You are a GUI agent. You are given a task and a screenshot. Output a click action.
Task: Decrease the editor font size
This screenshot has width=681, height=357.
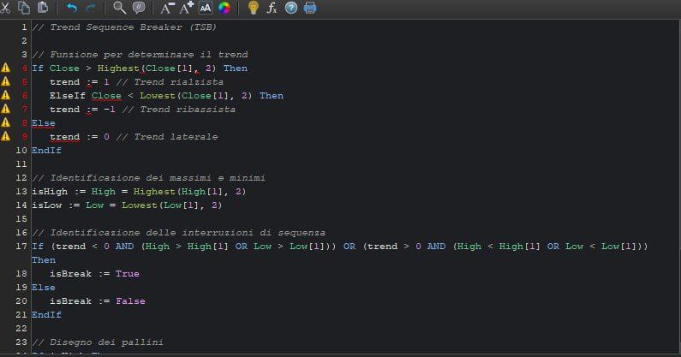coord(167,9)
